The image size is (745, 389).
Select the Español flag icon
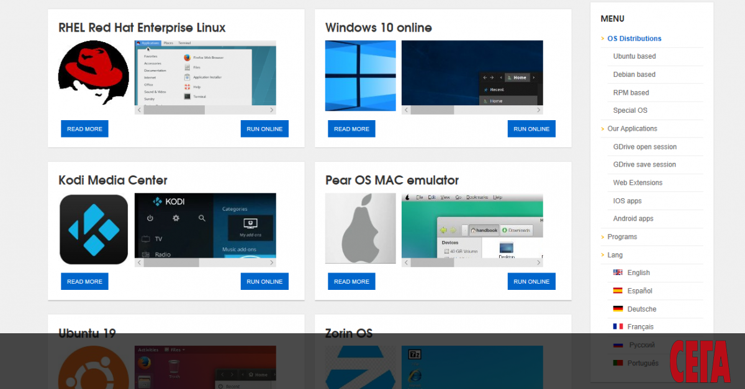pyautogui.click(x=618, y=291)
